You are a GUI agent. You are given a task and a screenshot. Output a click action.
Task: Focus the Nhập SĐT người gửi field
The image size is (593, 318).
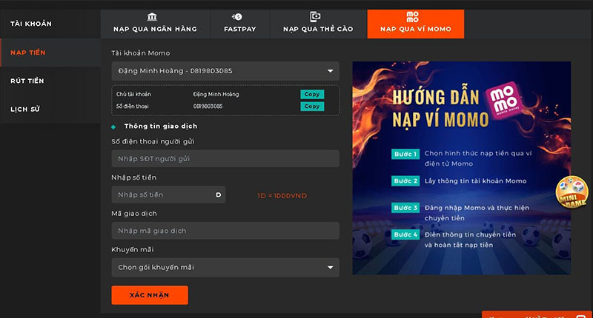(x=225, y=159)
